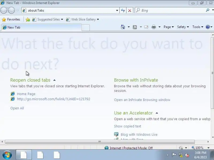Click the search magnifier button
Viewport: 214px width, 160px height.
click(x=208, y=10)
